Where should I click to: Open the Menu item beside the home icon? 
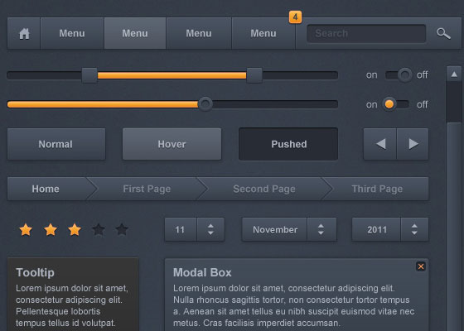pos(72,33)
